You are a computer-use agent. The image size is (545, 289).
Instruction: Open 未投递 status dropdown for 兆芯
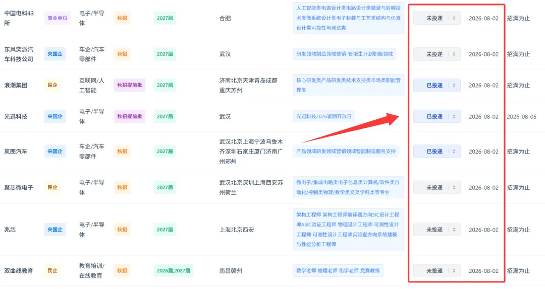click(x=437, y=230)
